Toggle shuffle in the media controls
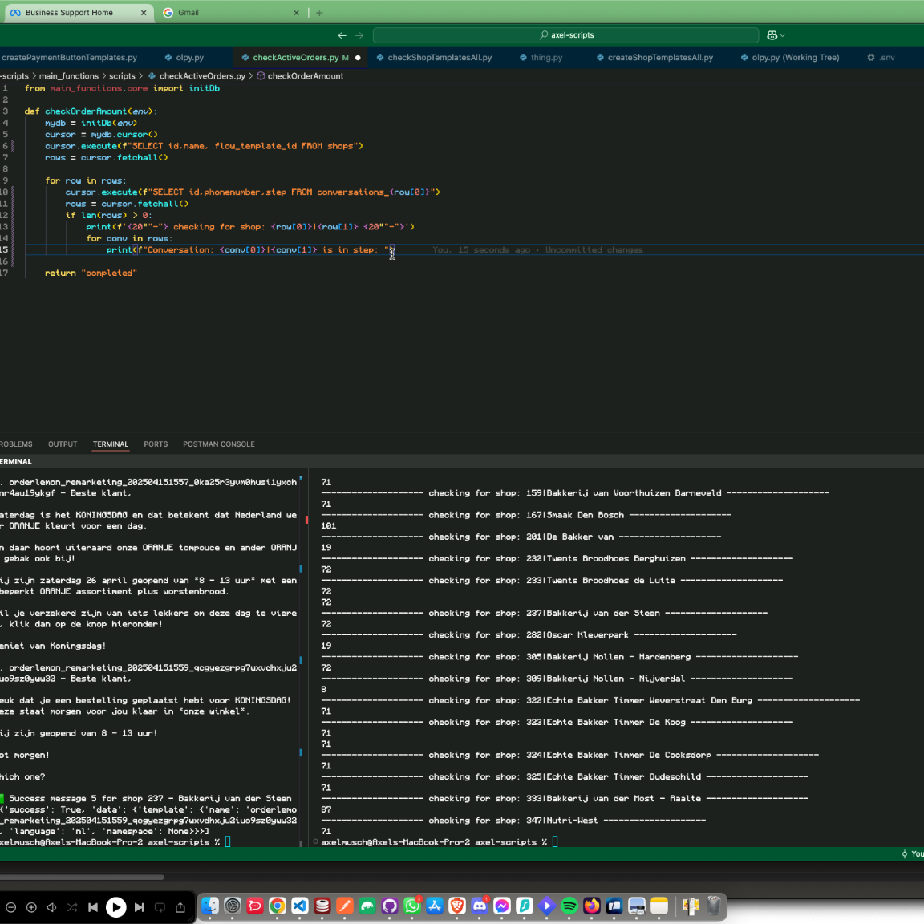Image resolution: width=924 pixels, height=924 pixels. [72, 907]
